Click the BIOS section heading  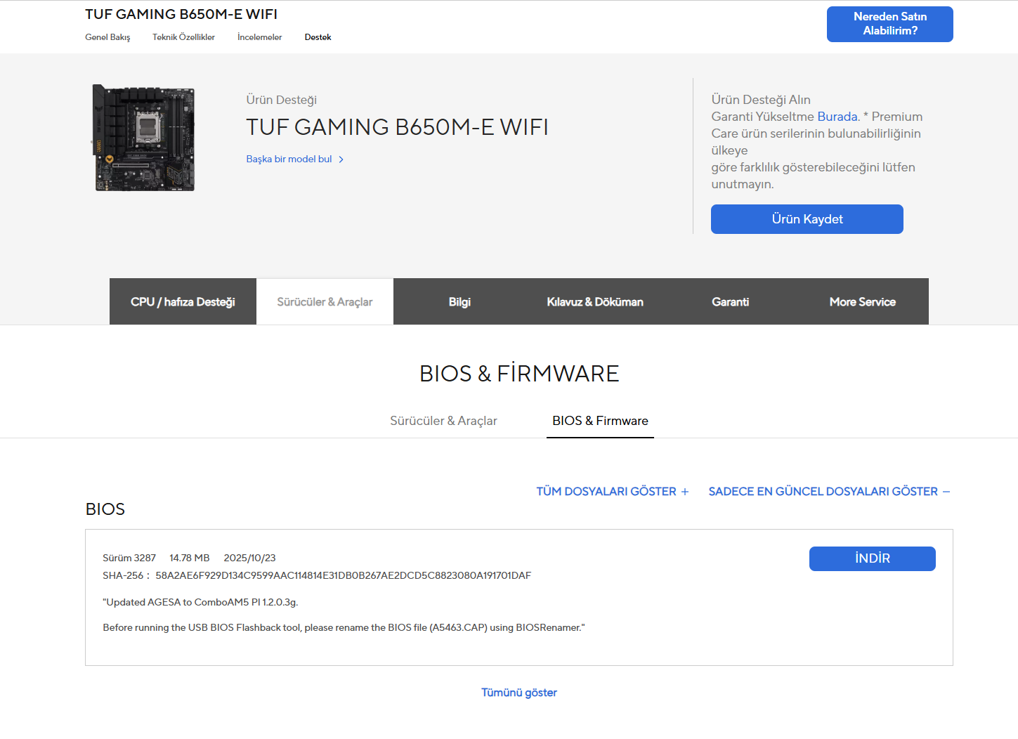105,509
